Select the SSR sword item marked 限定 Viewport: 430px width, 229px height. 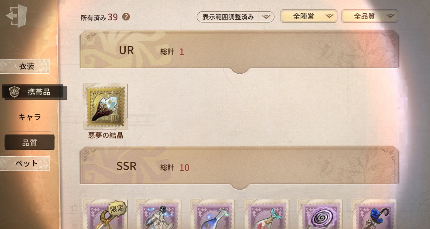[x=105, y=214]
